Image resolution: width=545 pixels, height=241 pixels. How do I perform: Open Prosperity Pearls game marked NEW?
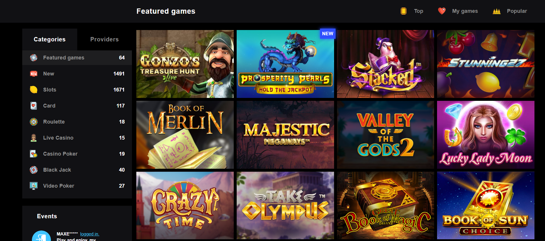tap(285, 64)
